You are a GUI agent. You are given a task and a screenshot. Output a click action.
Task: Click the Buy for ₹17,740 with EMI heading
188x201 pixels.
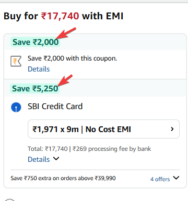click(x=64, y=16)
